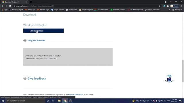Click the Chrome media control circle icon

[166, 2]
